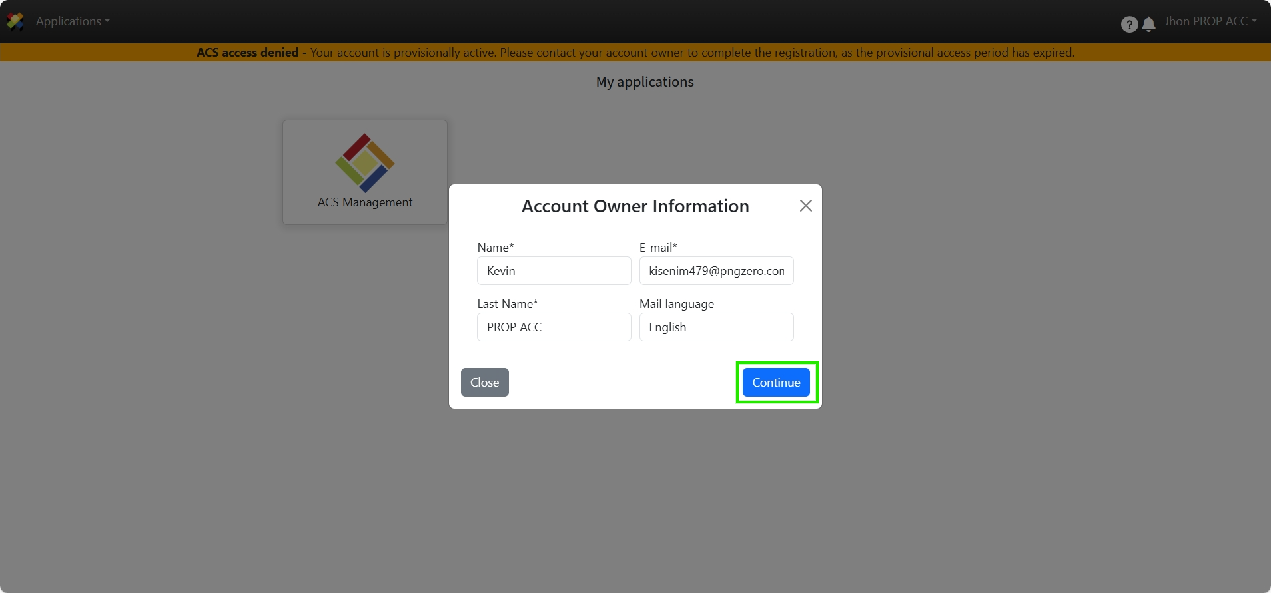
Task: Click the Name* field label
Action: (495, 248)
